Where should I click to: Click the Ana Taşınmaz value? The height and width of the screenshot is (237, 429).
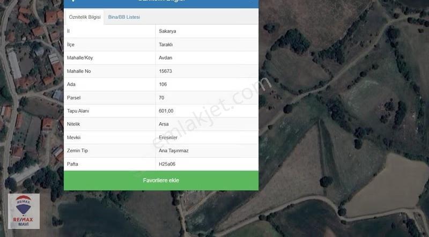pyautogui.click(x=173, y=151)
